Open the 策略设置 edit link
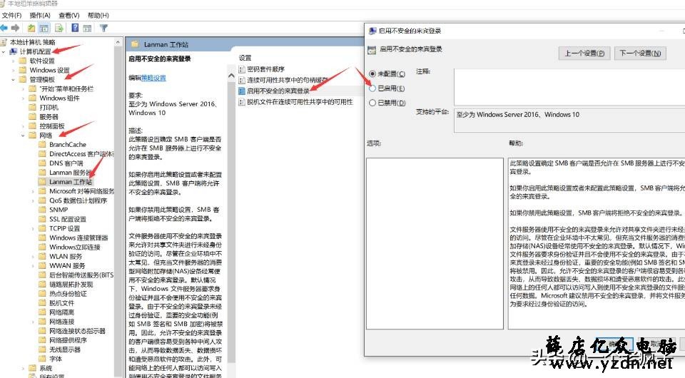Screen dimensions: 685x378 tap(153, 78)
